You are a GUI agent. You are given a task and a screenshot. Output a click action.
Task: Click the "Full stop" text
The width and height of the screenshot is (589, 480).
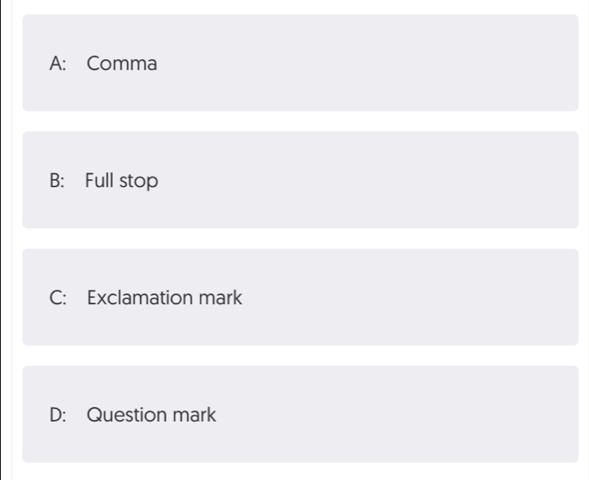tap(121, 181)
